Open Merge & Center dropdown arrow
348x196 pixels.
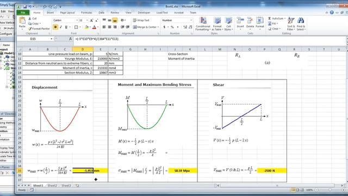pyautogui.click(x=158, y=27)
